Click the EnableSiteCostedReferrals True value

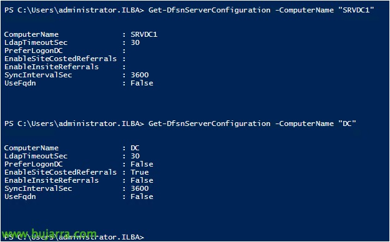click(140, 172)
